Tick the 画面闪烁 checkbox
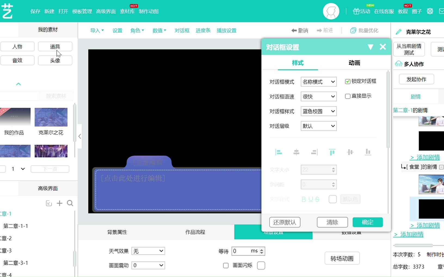 226,266
